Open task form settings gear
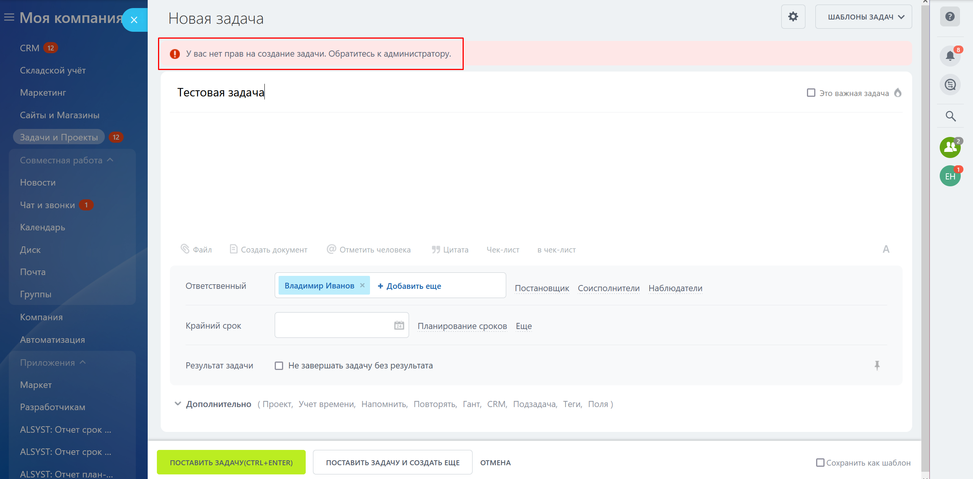 coord(793,17)
